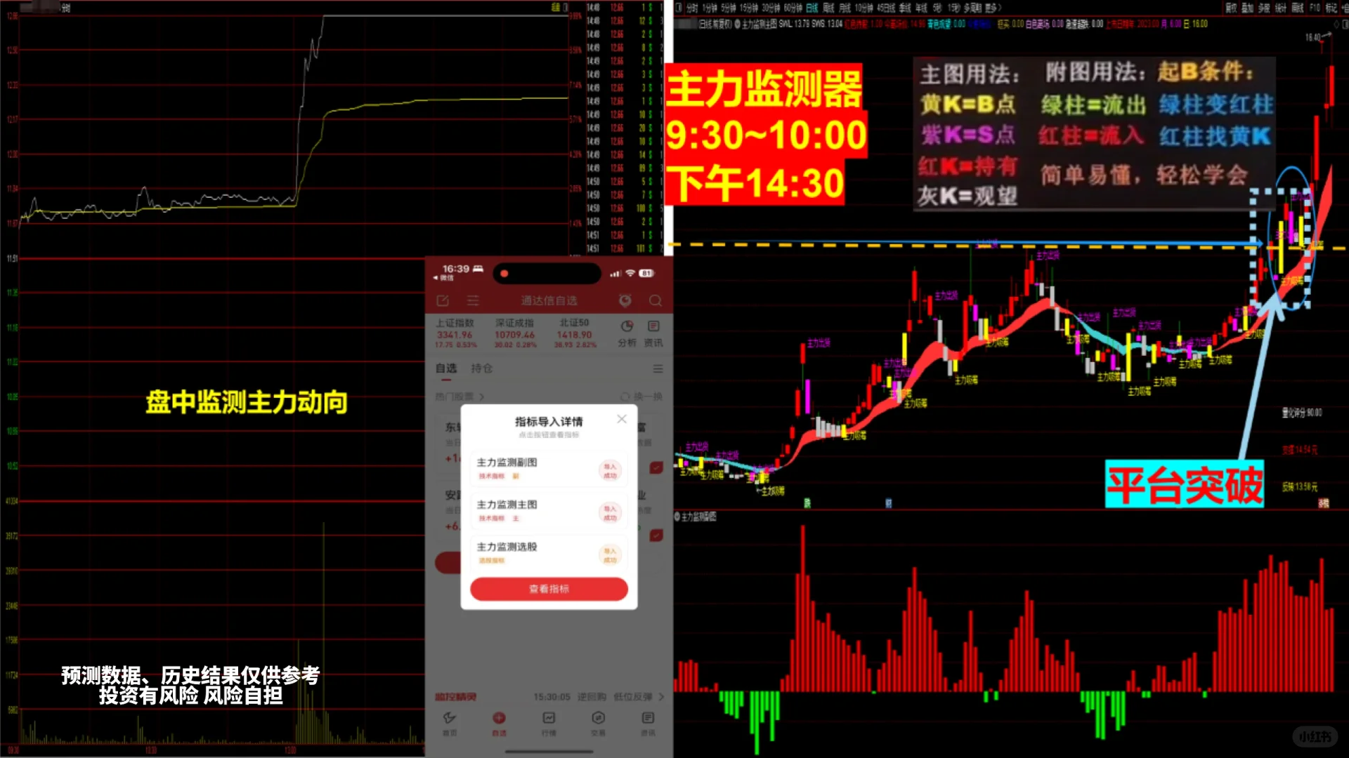This screenshot has width=1349, height=758.
Task: Toggle the checkbox on 安... stock row
Action: click(657, 536)
